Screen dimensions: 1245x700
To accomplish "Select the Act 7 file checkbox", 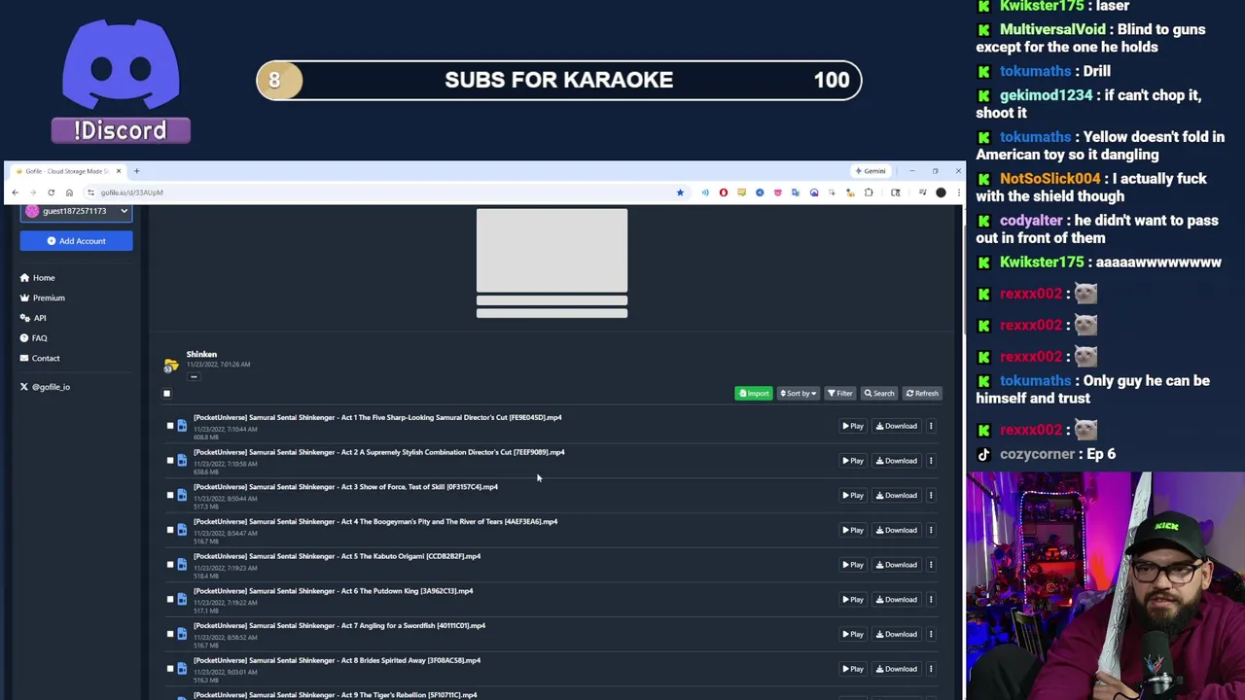I will (x=170, y=634).
